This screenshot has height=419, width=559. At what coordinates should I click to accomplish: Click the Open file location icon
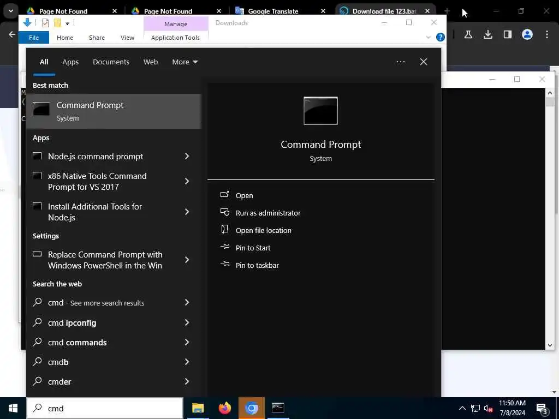[x=224, y=230]
